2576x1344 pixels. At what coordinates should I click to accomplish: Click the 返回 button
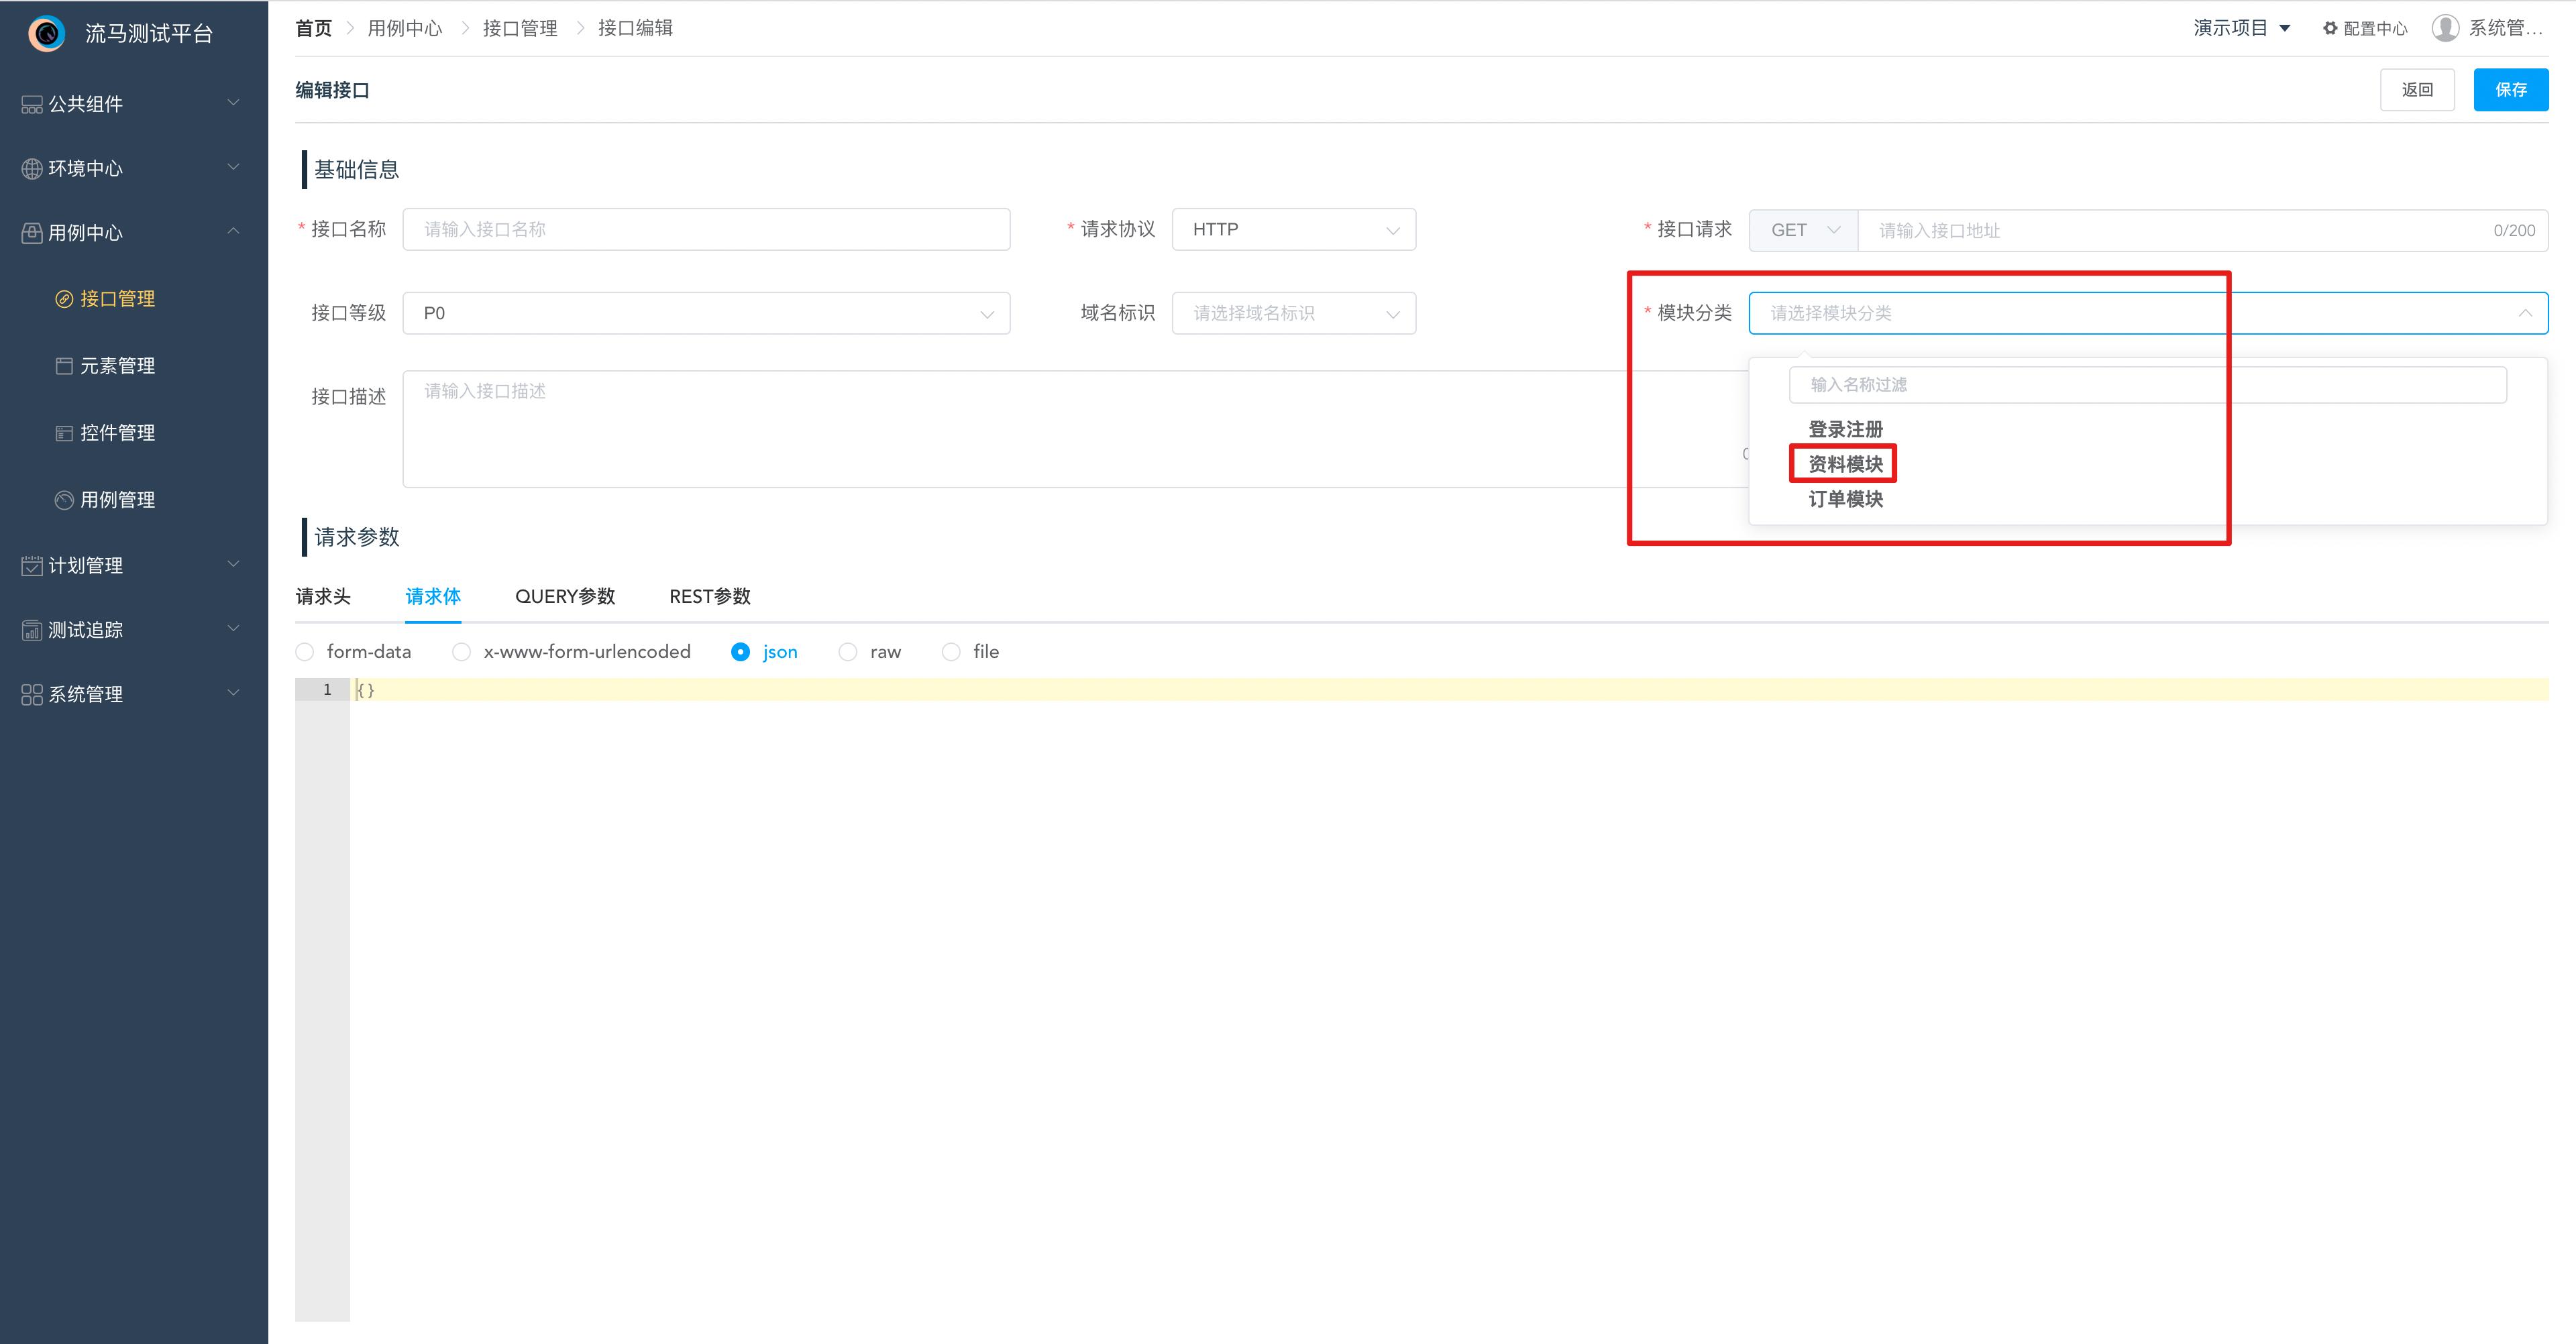[2417, 90]
